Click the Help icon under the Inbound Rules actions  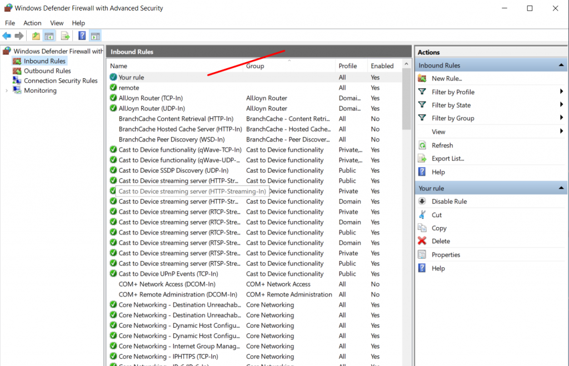[x=422, y=172]
